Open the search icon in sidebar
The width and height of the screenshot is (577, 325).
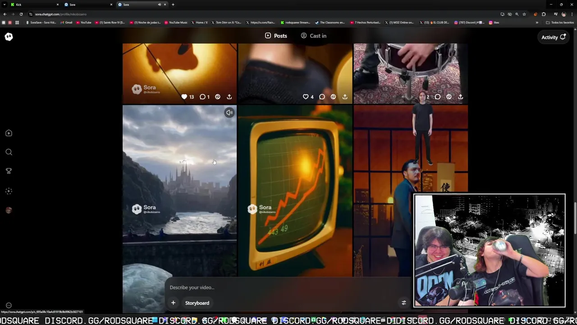(9, 152)
